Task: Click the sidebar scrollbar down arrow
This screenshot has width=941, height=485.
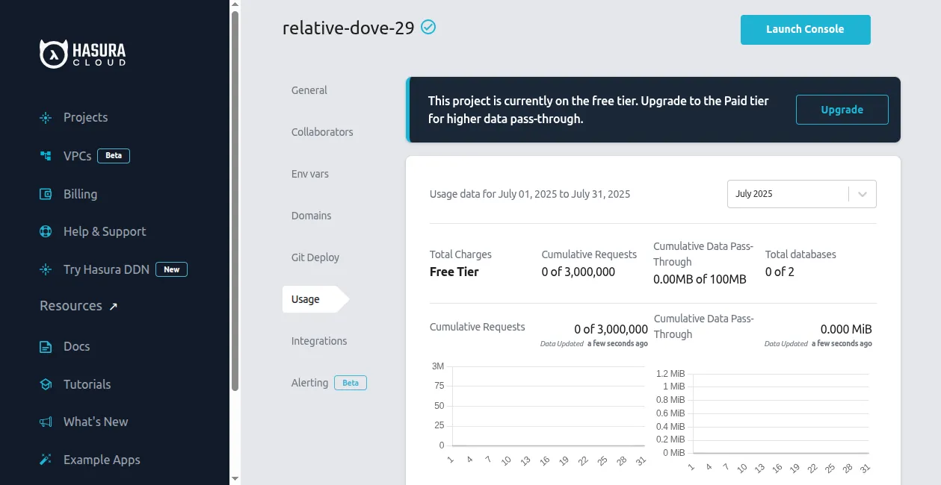Action: (x=235, y=478)
